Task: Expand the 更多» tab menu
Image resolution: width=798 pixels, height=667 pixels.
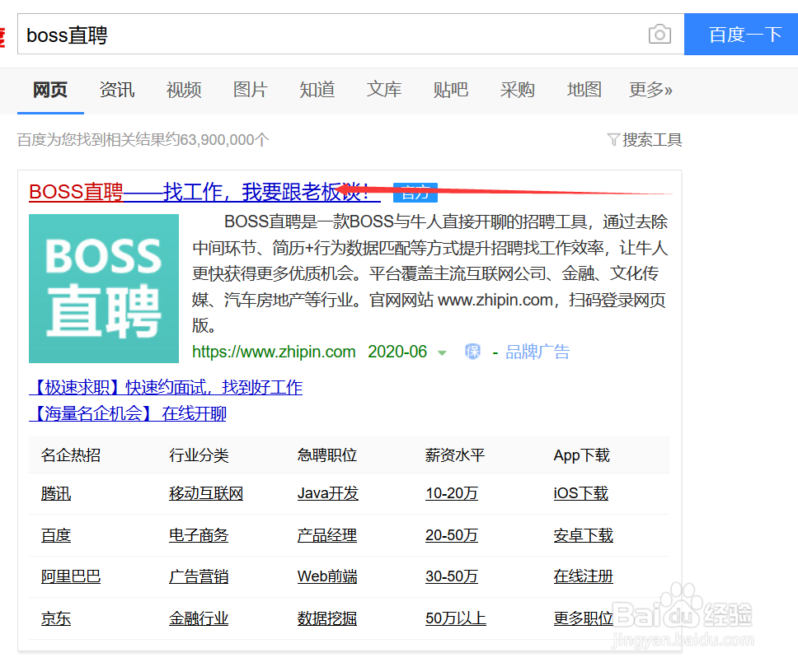Action: pyautogui.click(x=651, y=90)
